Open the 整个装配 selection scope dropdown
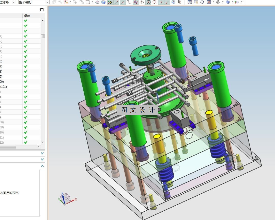Image resolution: width=275 pixels, height=220 pixels. [x=34, y=2]
